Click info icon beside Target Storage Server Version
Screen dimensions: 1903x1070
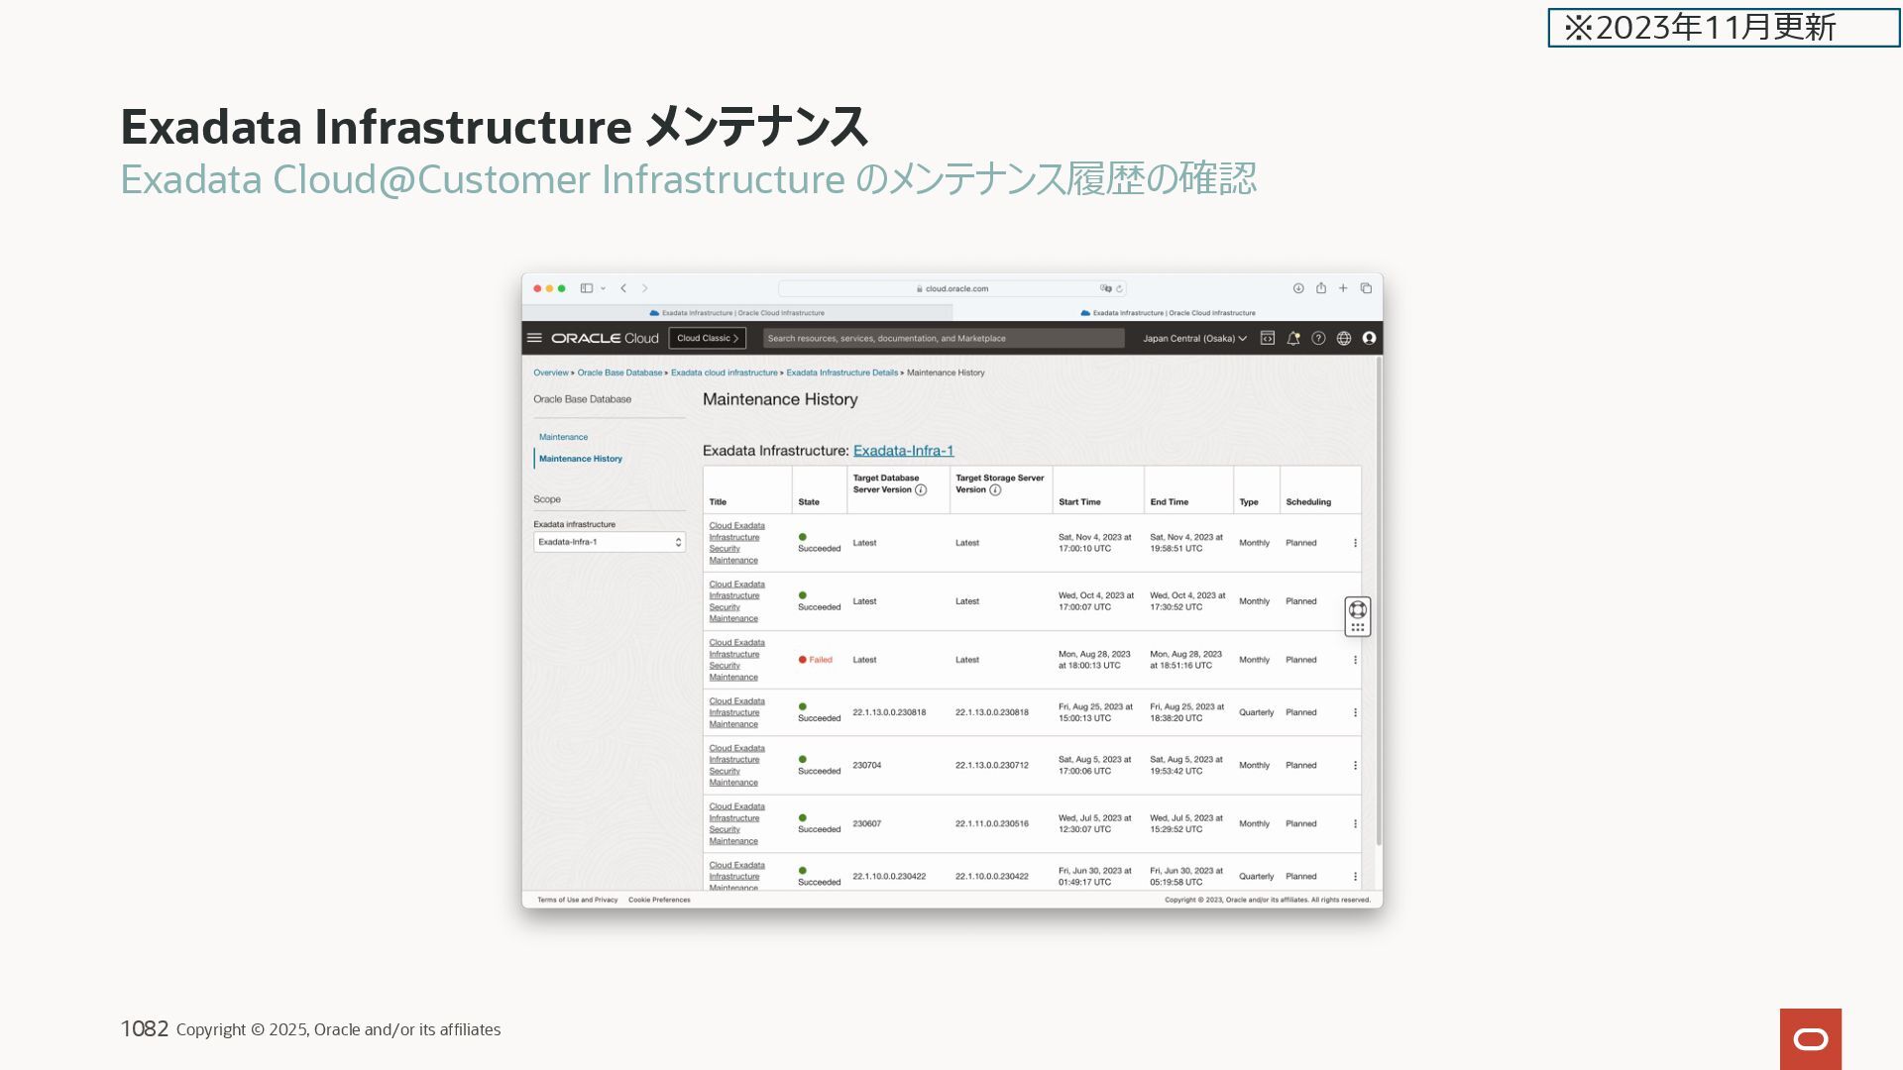(995, 490)
